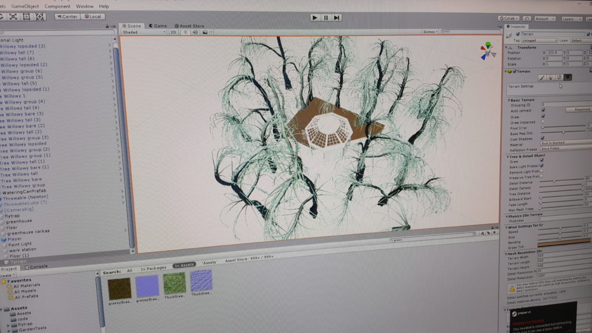The image size is (592, 333).
Task: Enable the Draw Instanced checkbox
Action: point(542,122)
